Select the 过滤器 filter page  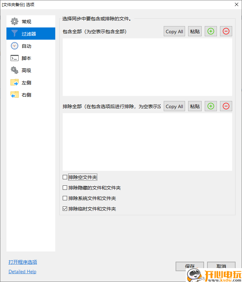tap(31, 34)
